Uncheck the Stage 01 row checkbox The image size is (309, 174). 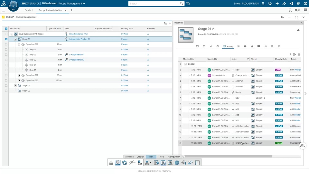click(6, 39)
